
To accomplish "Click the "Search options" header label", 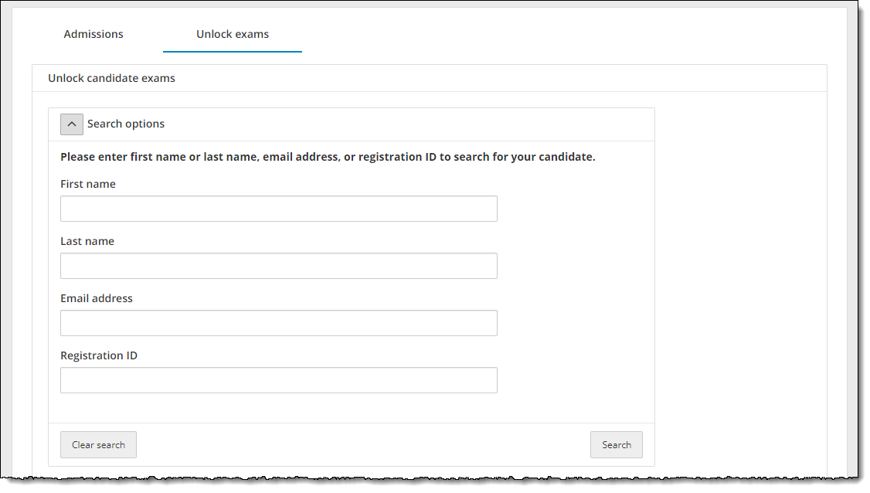I will 126,124.
